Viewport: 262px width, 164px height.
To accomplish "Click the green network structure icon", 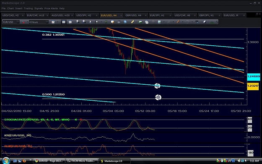I will 212,22.
